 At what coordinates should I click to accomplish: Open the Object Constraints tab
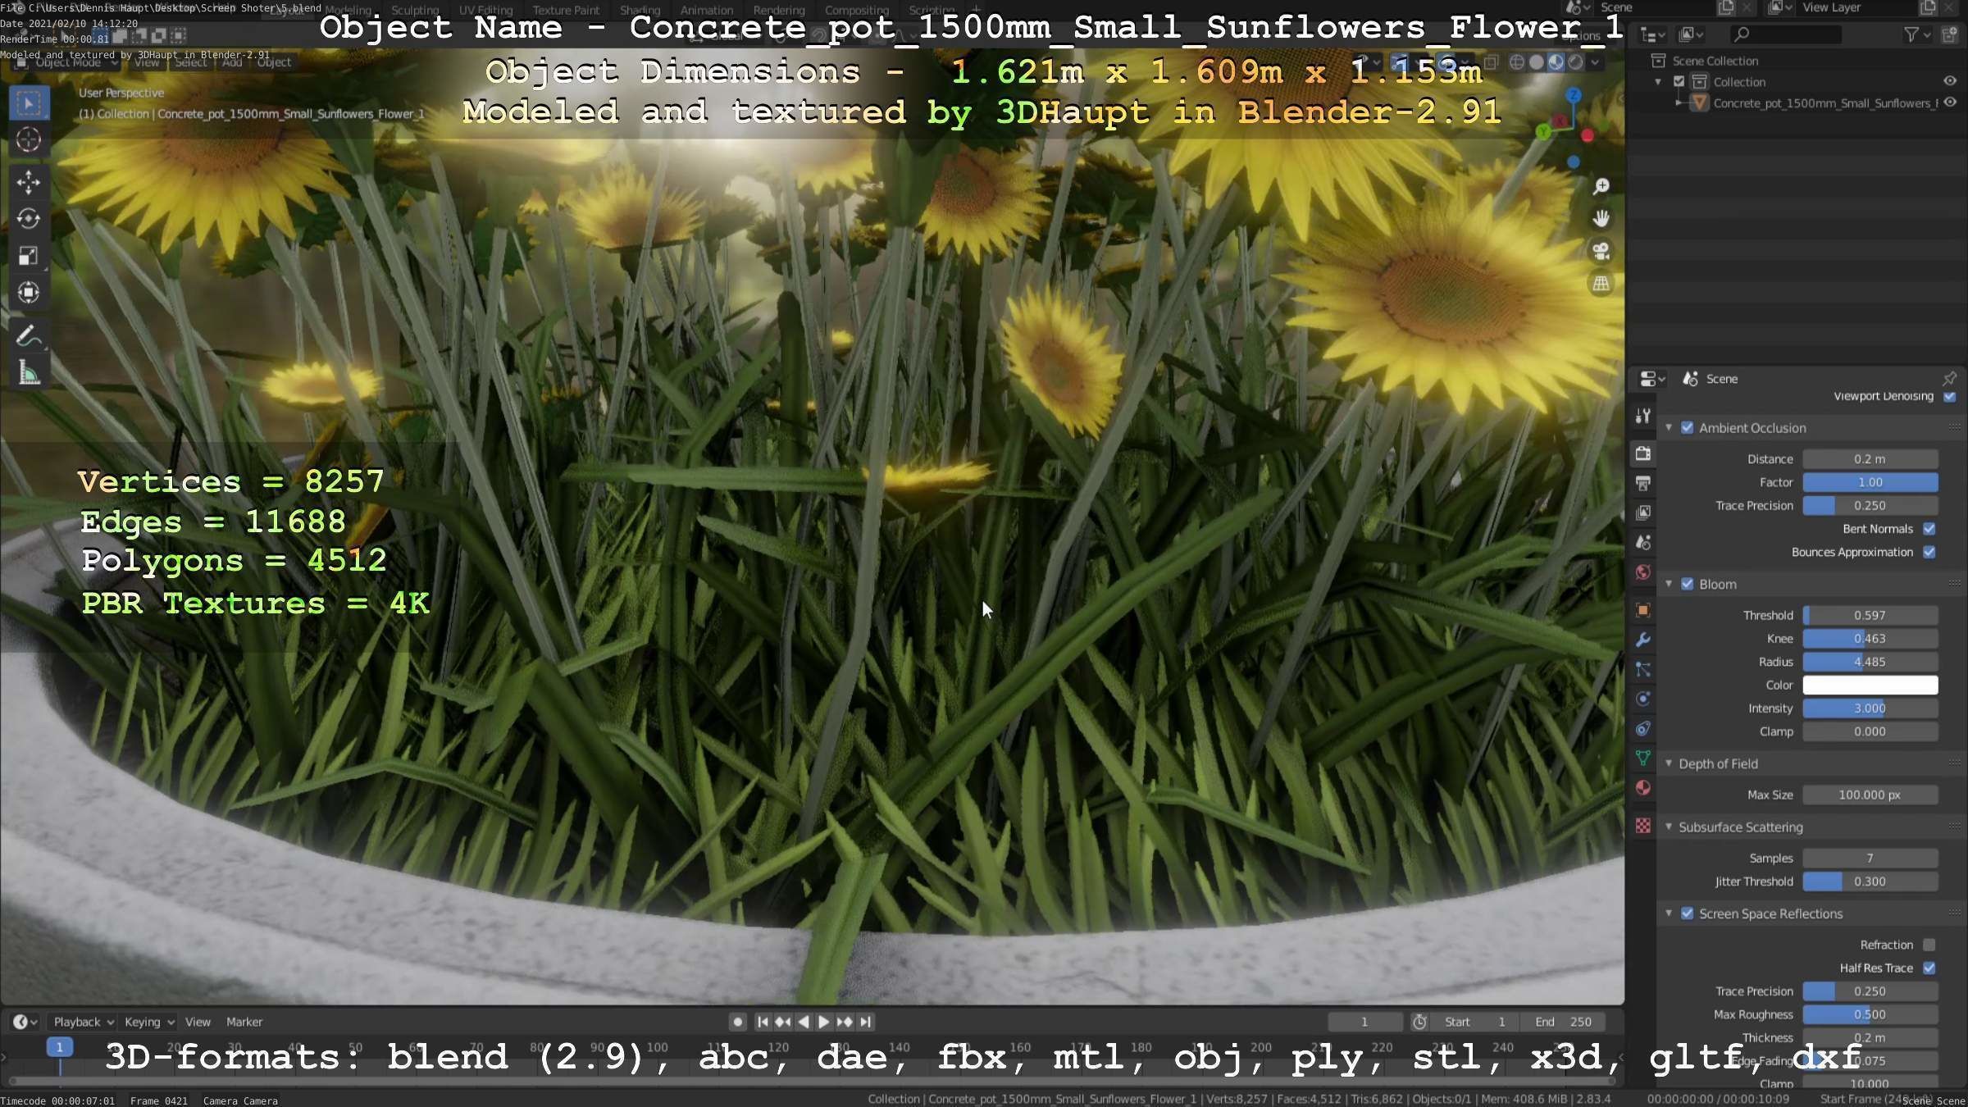click(1642, 728)
